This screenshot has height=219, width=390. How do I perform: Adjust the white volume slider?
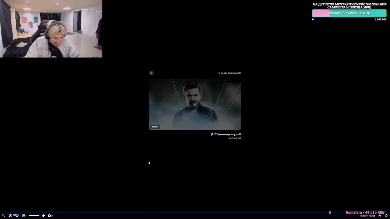pyautogui.click(x=34, y=216)
